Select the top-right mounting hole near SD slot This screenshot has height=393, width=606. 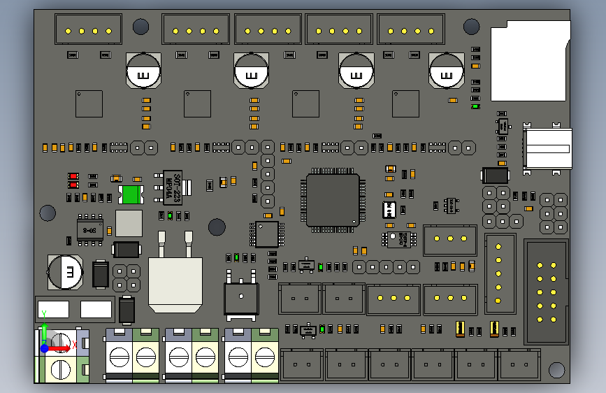(472, 27)
